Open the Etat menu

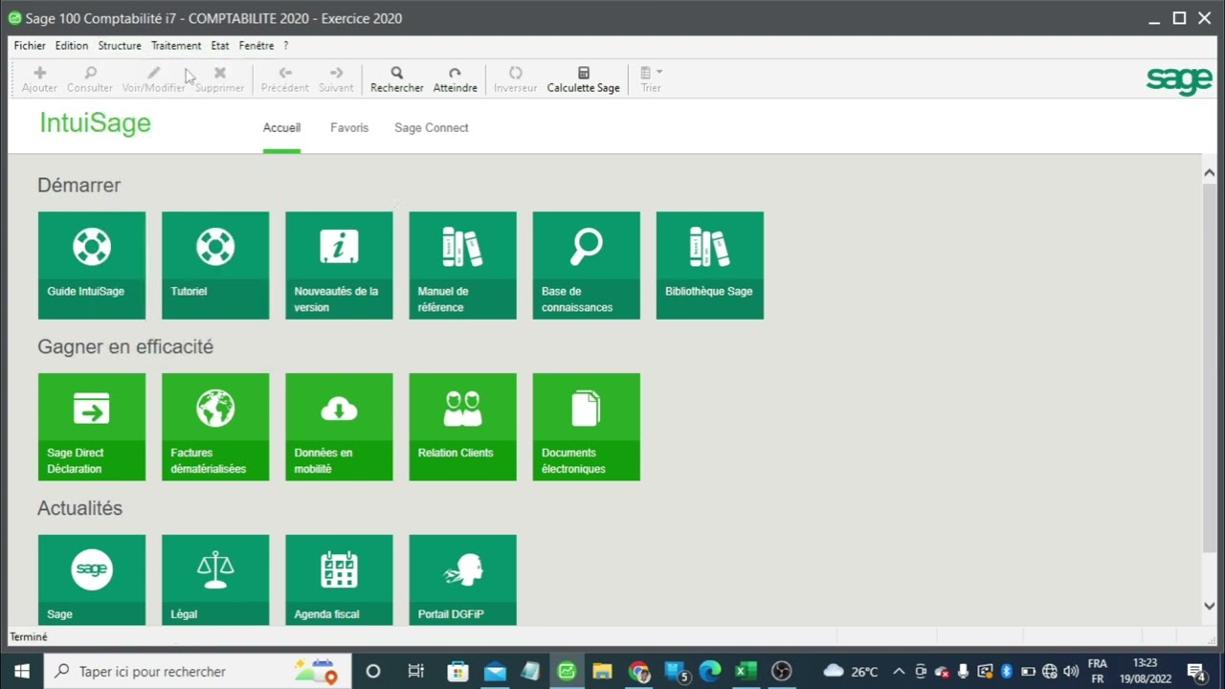pos(220,46)
